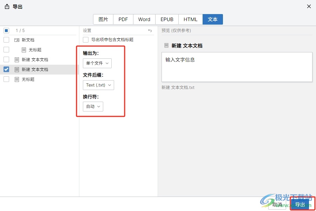The height and width of the screenshot is (211, 316).
Task: Click the preview title 新建 文本文档
Action: pos(187,46)
